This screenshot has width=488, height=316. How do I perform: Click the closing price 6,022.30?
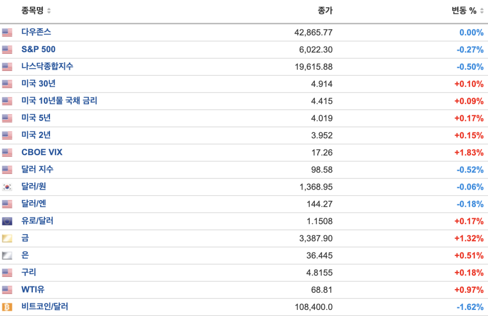click(316, 50)
